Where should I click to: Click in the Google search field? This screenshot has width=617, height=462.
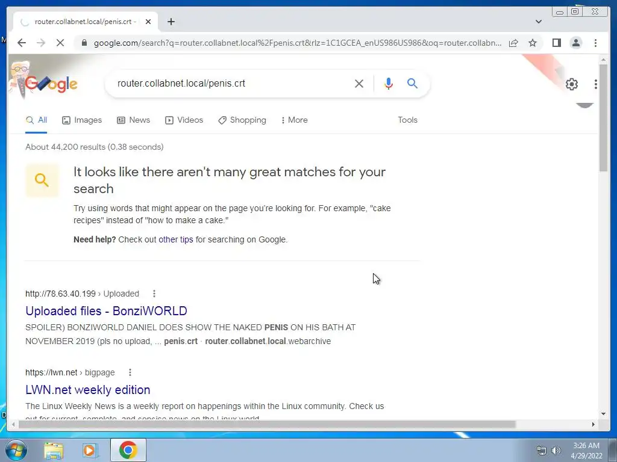(232, 84)
